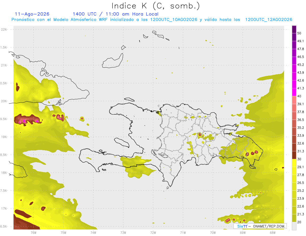This screenshot has width=306, height=236.
Task: Click the '49.1' value on color scale
Action: tap(301, 41)
